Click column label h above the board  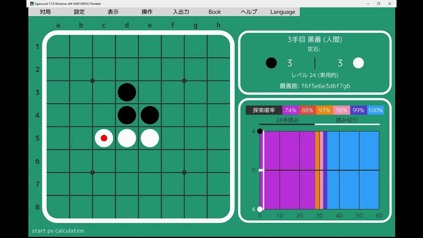[218, 25]
